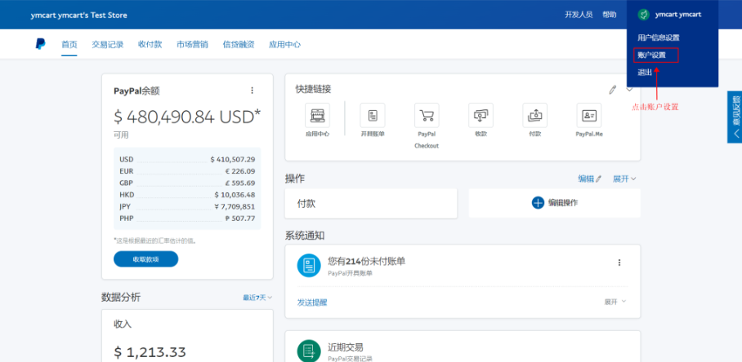Viewport: 742px width, 362px height.
Task: Expand the unpaid invoices notice 展开
Action: [x=615, y=302]
